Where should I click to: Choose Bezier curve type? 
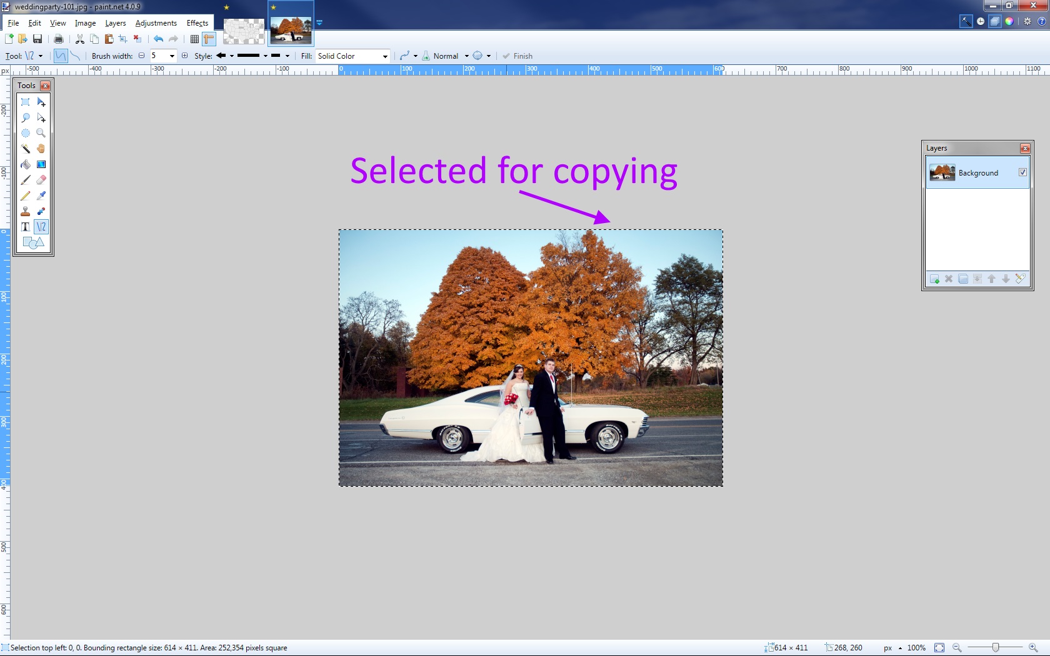pos(75,56)
